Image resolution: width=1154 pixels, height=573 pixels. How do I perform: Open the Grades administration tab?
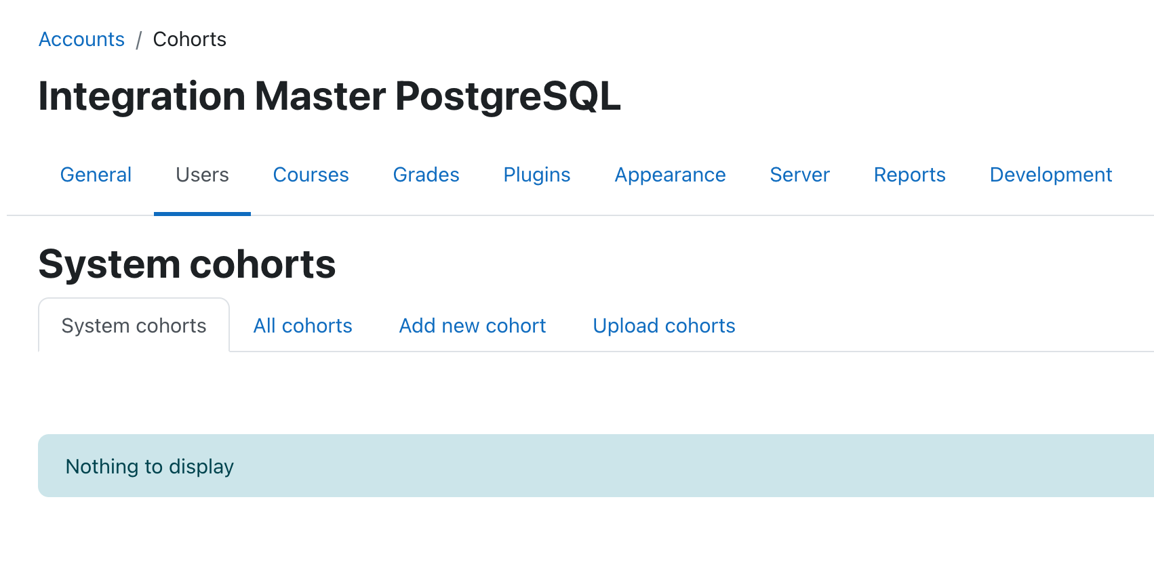coord(426,175)
